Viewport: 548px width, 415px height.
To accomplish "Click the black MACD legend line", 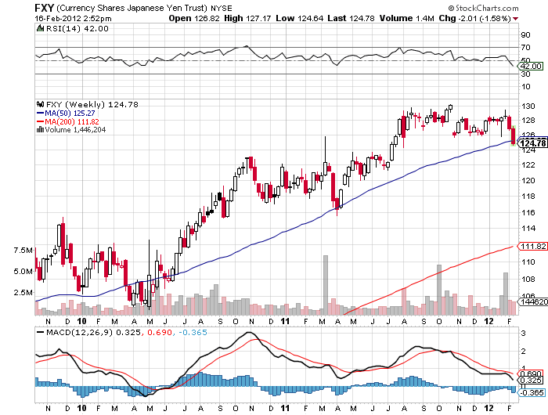I will point(41,332).
